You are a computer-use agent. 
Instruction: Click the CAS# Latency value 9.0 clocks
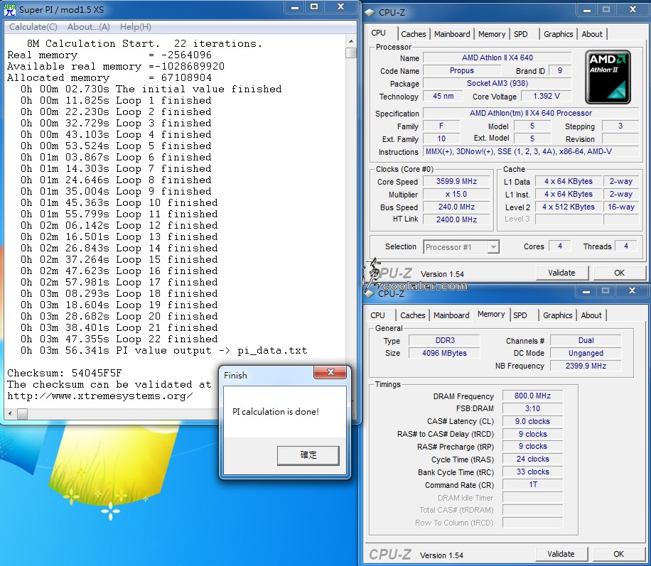tap(533, 421)
